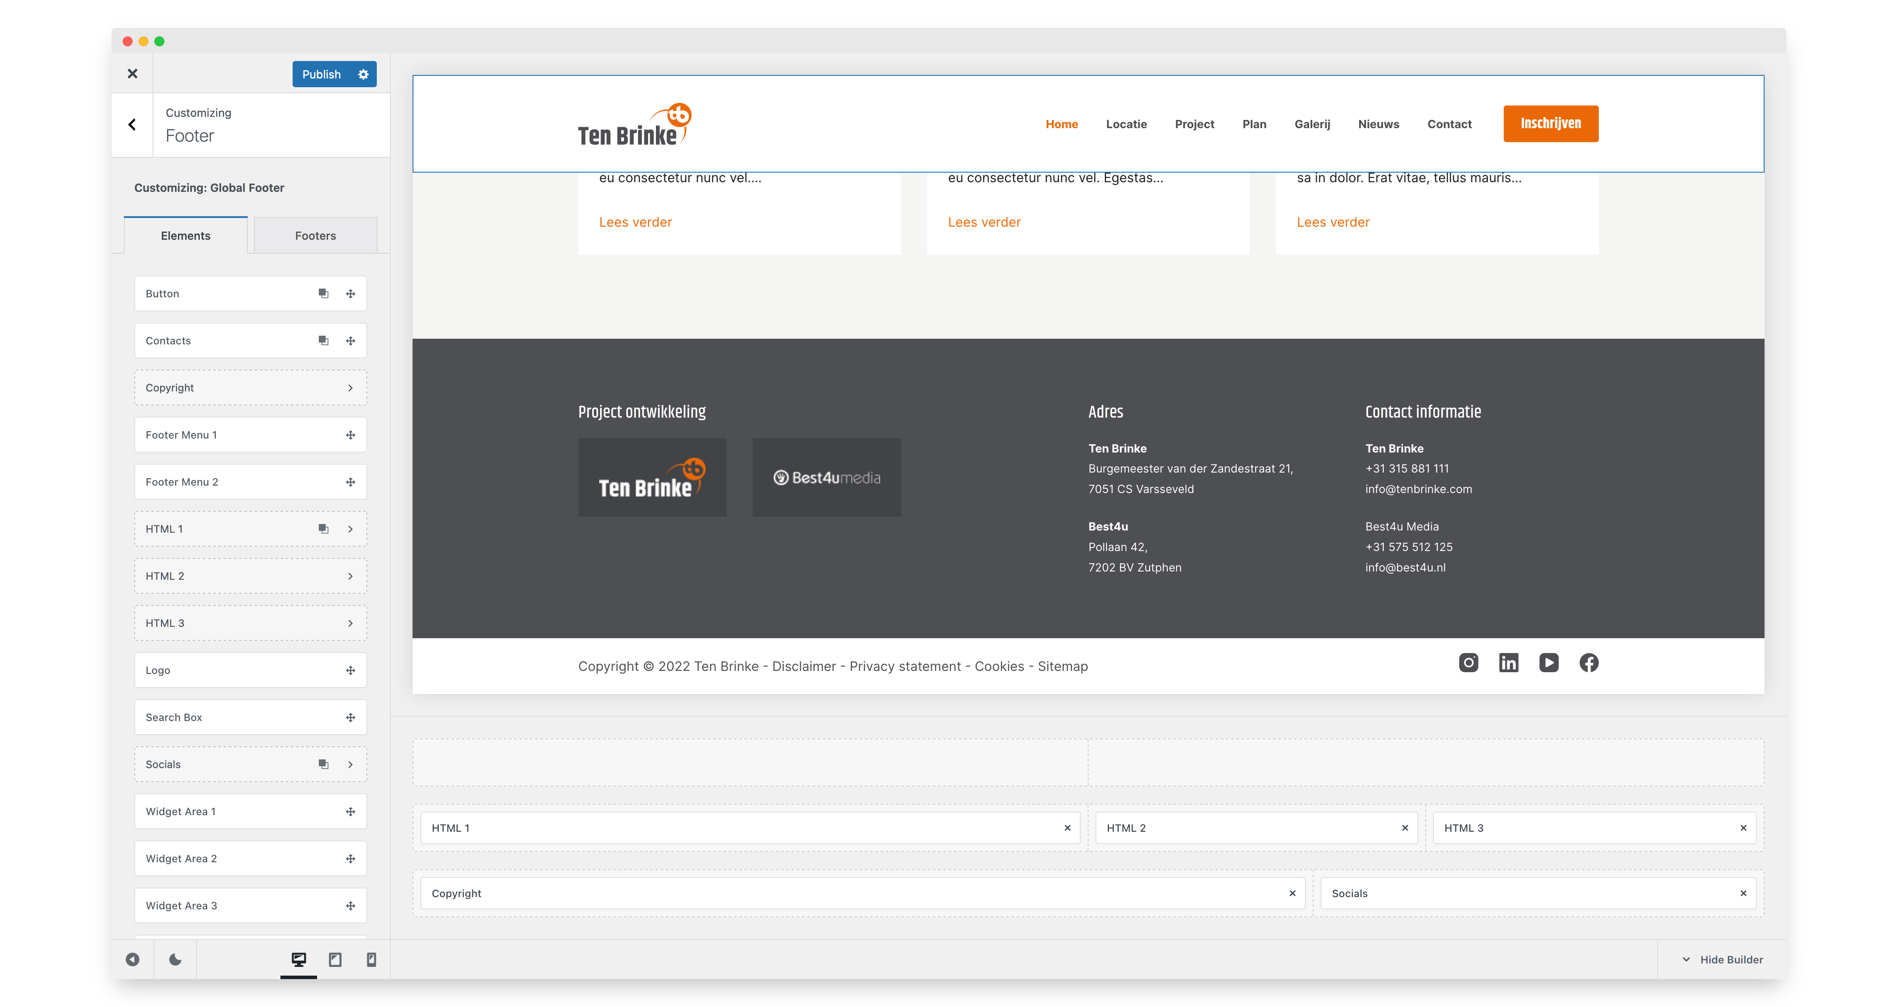The height and width of the screenshot is (1007, 1898).
Task: Expand the HTML 2 element options
Action: click(x=350, y=576)
